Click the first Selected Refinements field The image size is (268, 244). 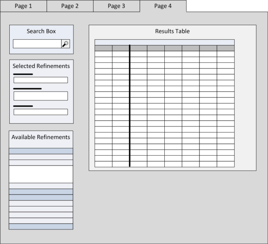coord(41,80)
